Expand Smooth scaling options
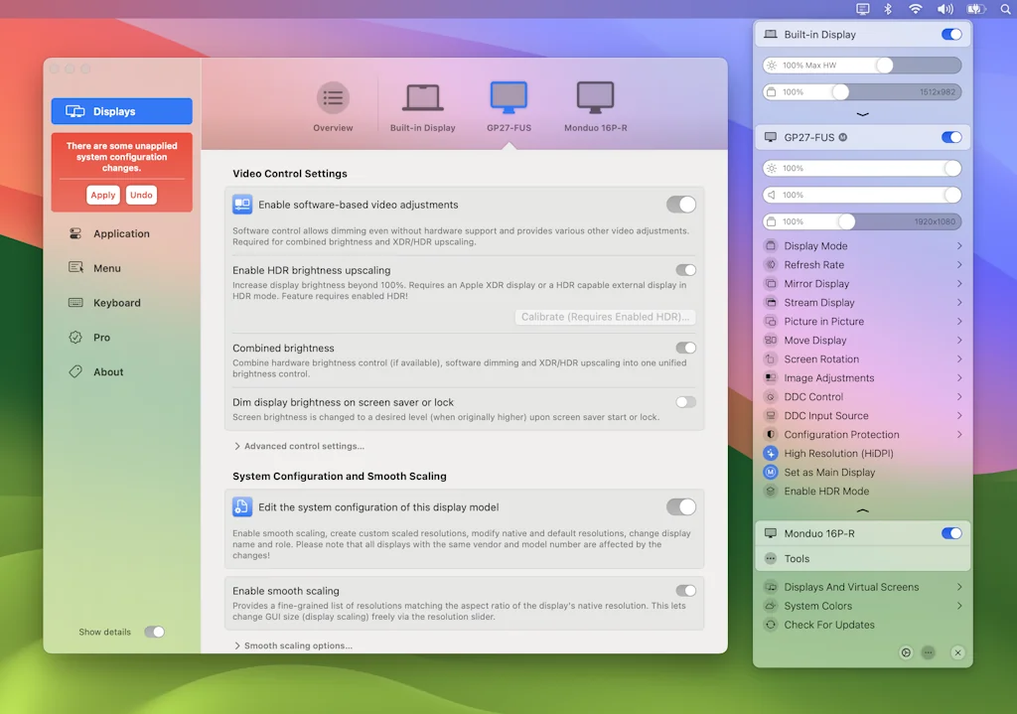The image size is (1017, 714). tap(297, 645)
